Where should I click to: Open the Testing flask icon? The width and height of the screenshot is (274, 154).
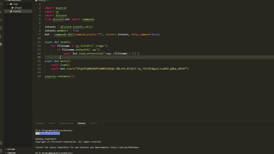1,36
